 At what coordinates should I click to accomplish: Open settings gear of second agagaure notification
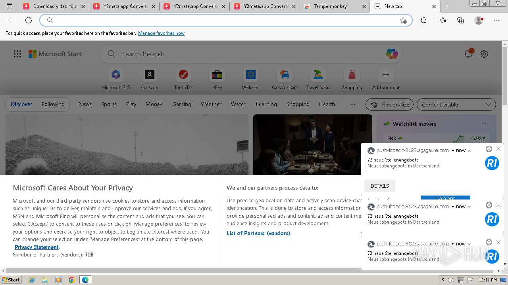click(x=489, y=205)
